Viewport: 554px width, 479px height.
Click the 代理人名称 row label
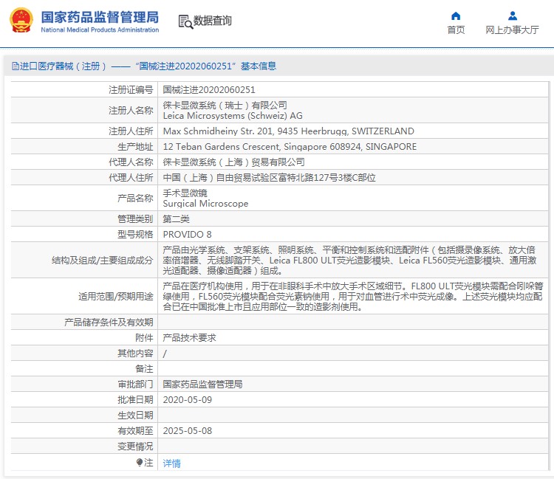click(131, 162)
